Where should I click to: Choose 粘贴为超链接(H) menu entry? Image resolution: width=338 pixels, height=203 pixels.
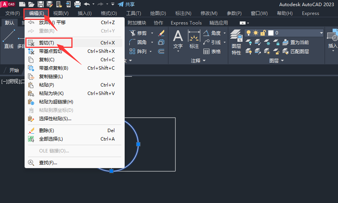coord(74,101)
